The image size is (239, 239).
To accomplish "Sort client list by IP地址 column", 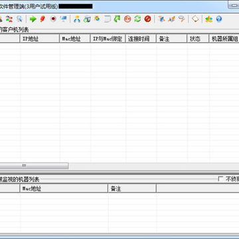I will [x=40, y=39].
